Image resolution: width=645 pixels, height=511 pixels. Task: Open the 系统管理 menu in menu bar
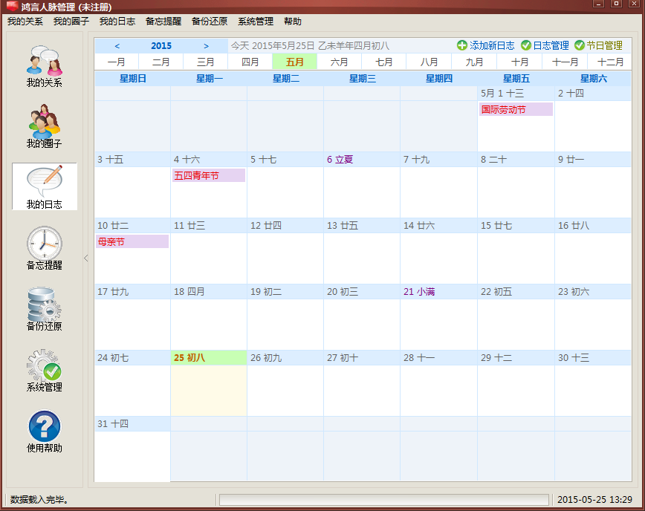coord(256,22)
